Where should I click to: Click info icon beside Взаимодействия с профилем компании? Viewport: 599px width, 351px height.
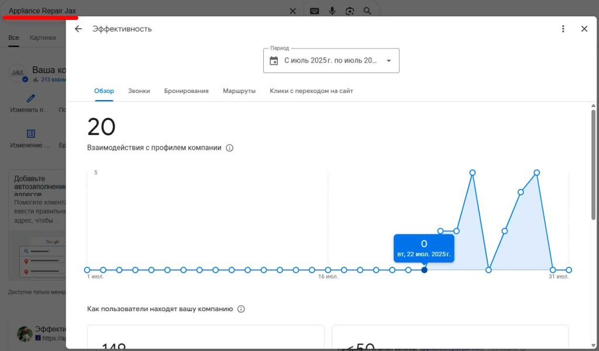pos(229,148)
